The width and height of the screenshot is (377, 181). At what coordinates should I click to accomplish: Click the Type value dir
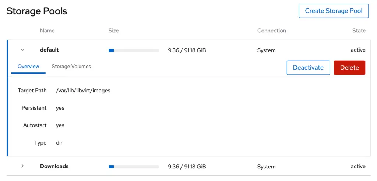(x=59, y=142)
